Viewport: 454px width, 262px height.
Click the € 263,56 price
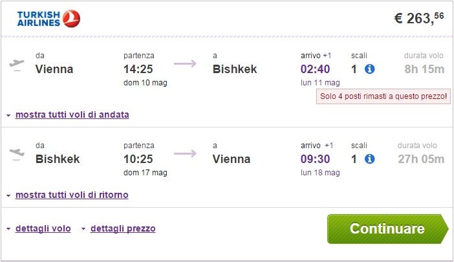click(419, 19)
